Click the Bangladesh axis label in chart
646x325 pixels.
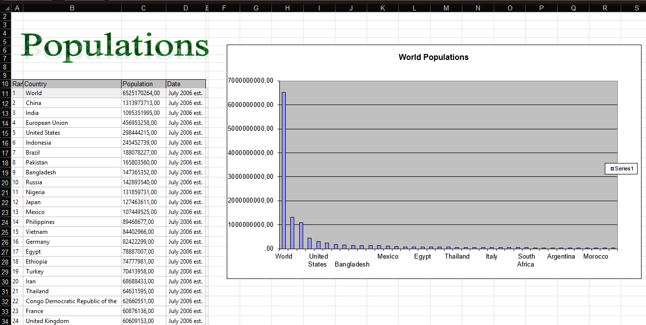tap(352, 265)
